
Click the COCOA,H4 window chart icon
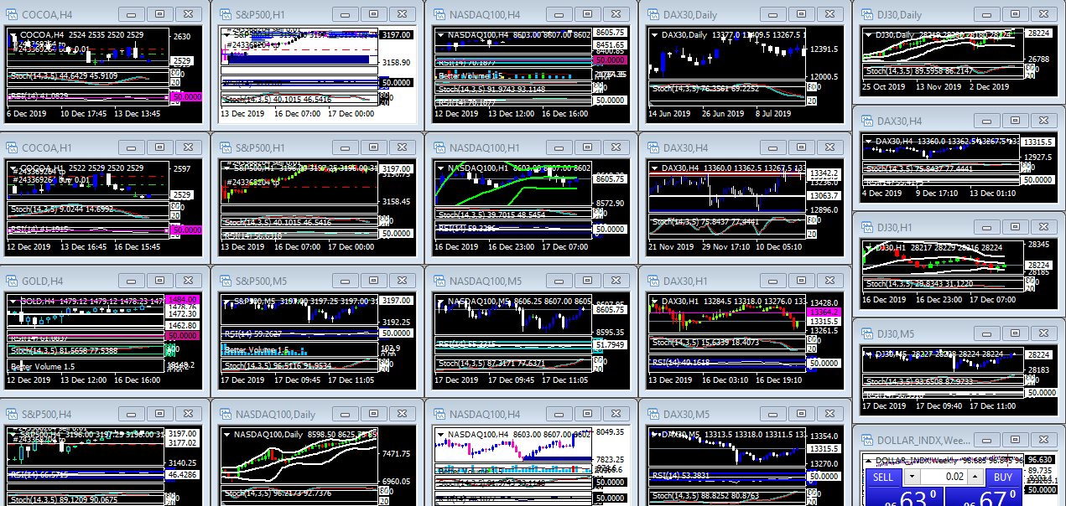[11, 14]
